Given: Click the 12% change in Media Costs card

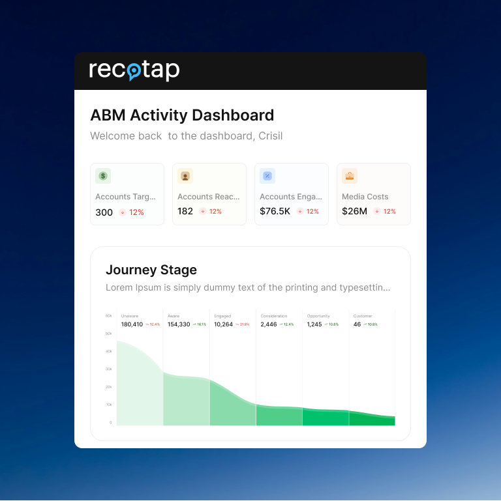Looking at the screenshot, I should coord(389,211).
